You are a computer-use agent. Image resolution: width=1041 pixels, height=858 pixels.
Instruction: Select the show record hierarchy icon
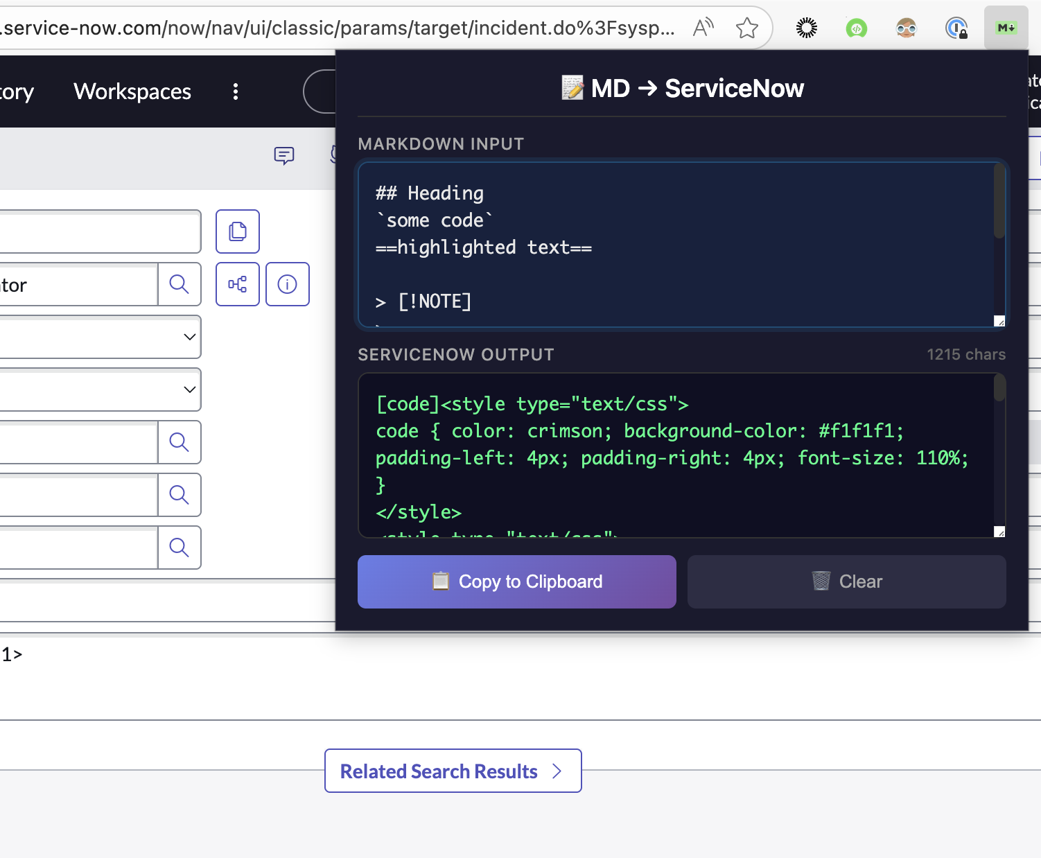pos(237,284)
